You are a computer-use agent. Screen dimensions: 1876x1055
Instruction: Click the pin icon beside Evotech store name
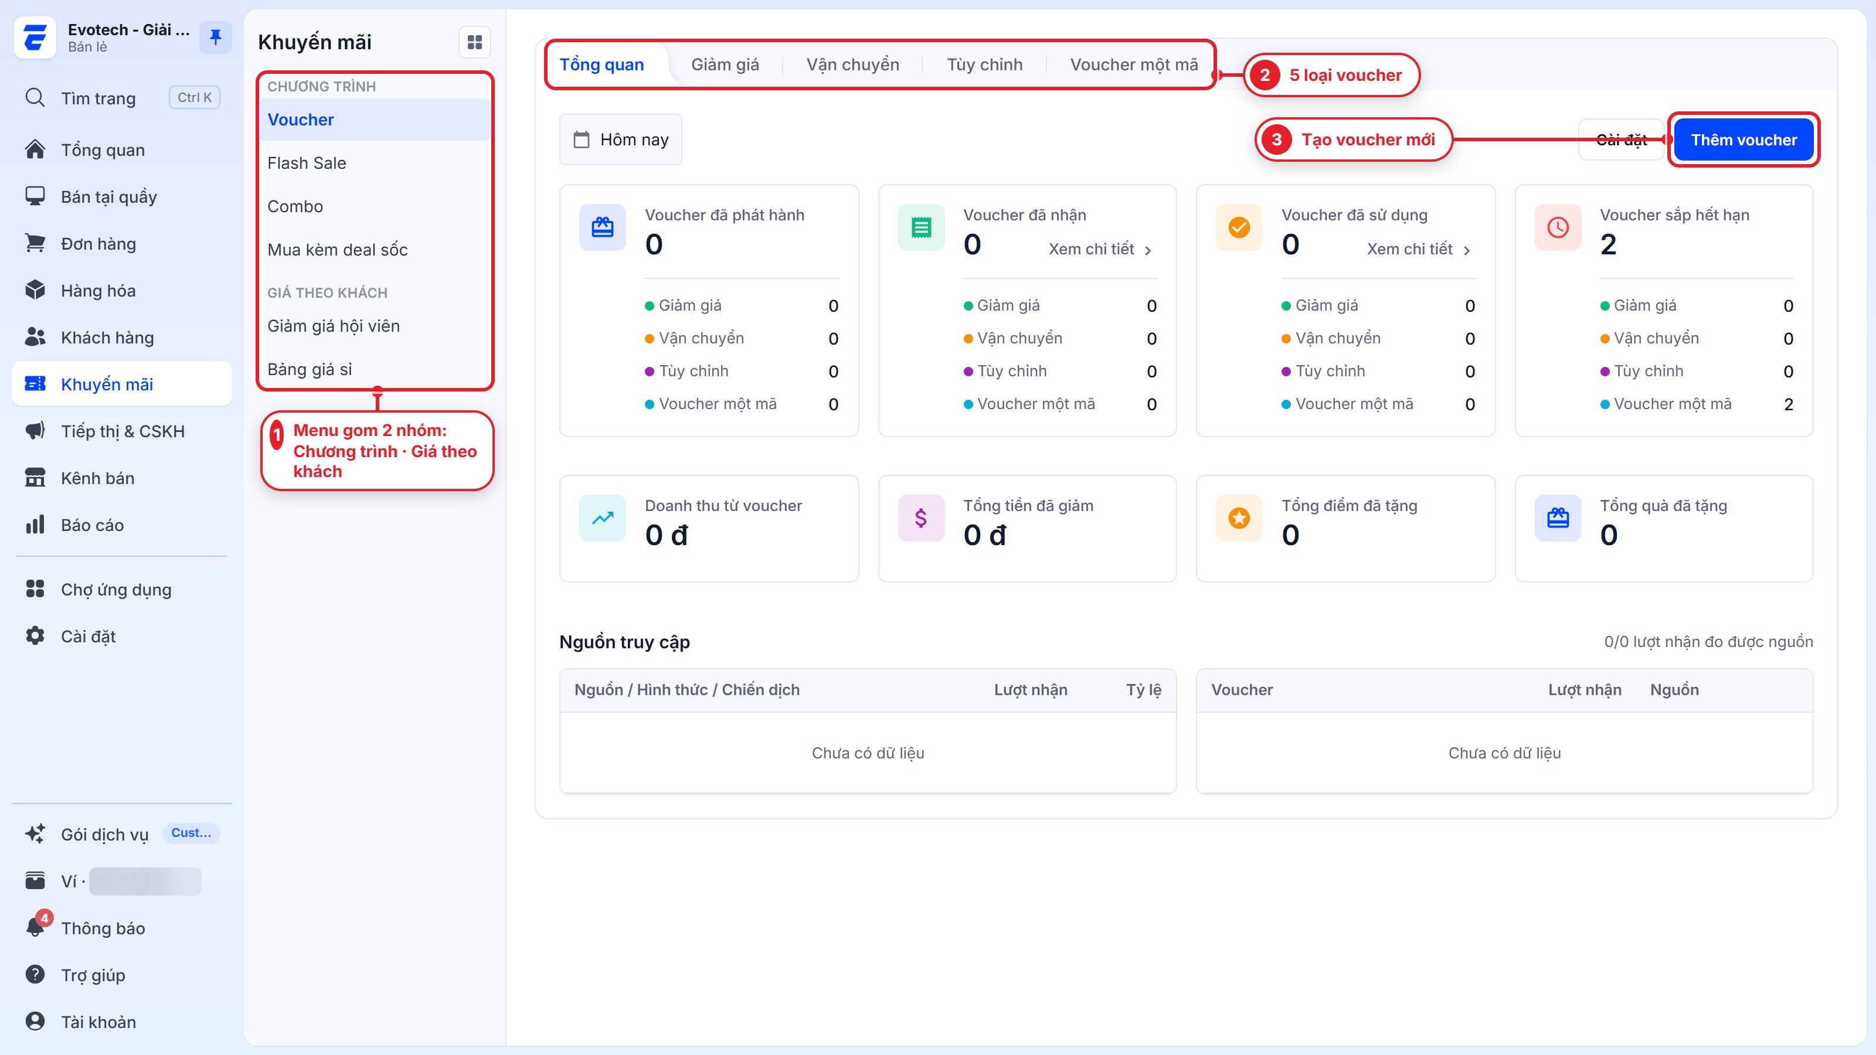[216, 37]
